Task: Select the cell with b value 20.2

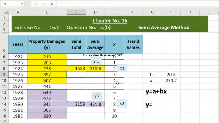Action: (x=171, y=74)
